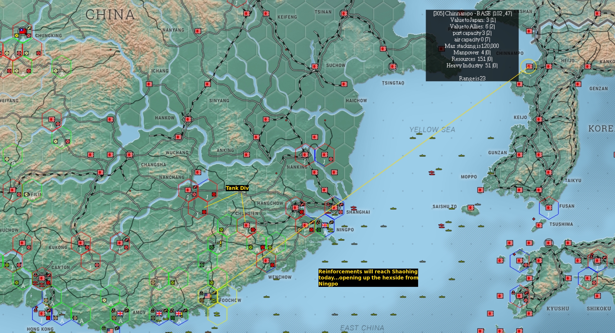
Task: Select the Suchow rail junction base icon
Action: [315, 66]
